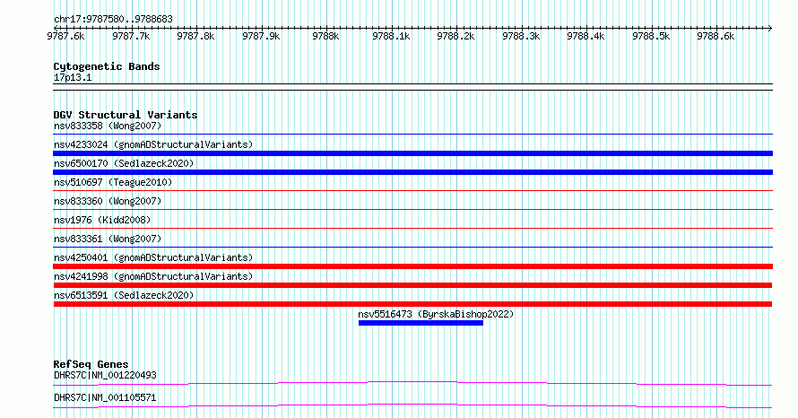Viewport: 798px width, 418px height.
Task: Click the DGV Structural Variants track title
Action: coord(126,115)
